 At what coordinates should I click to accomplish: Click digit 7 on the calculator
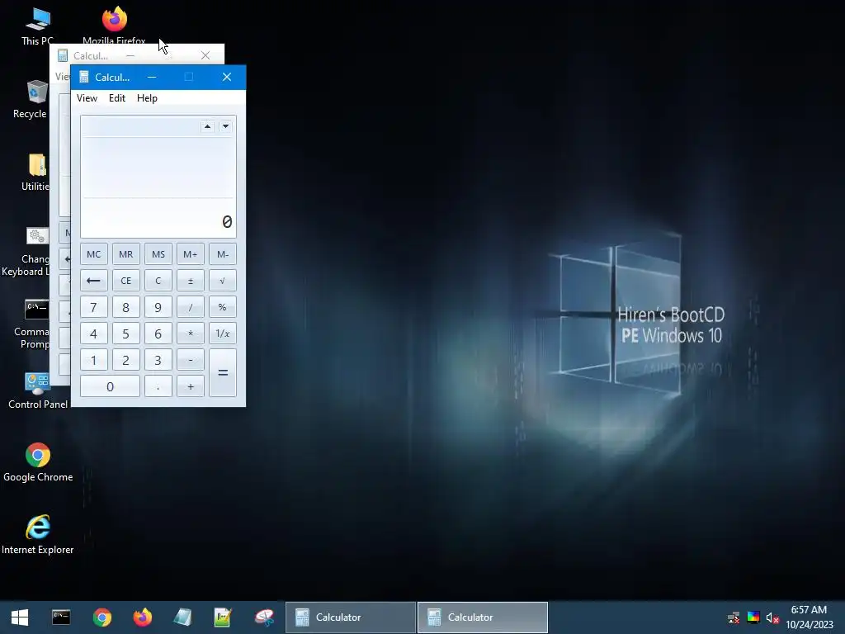[x=94, y=307]
